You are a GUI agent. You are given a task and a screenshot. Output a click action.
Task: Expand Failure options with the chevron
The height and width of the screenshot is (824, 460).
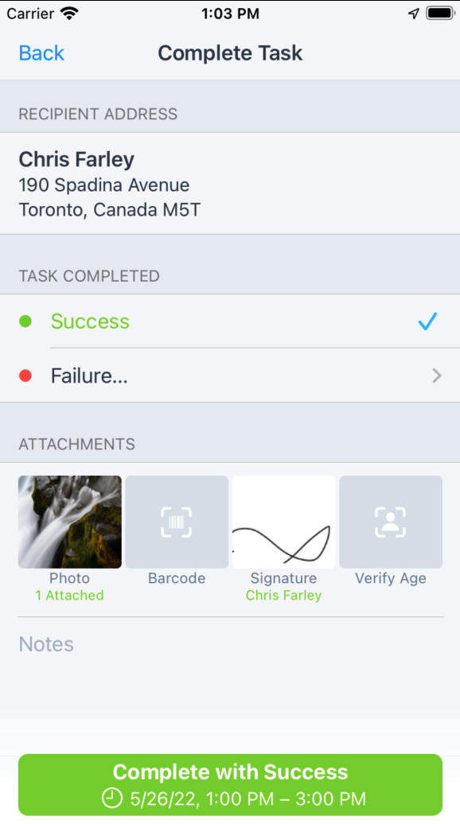tap(436, 375)
